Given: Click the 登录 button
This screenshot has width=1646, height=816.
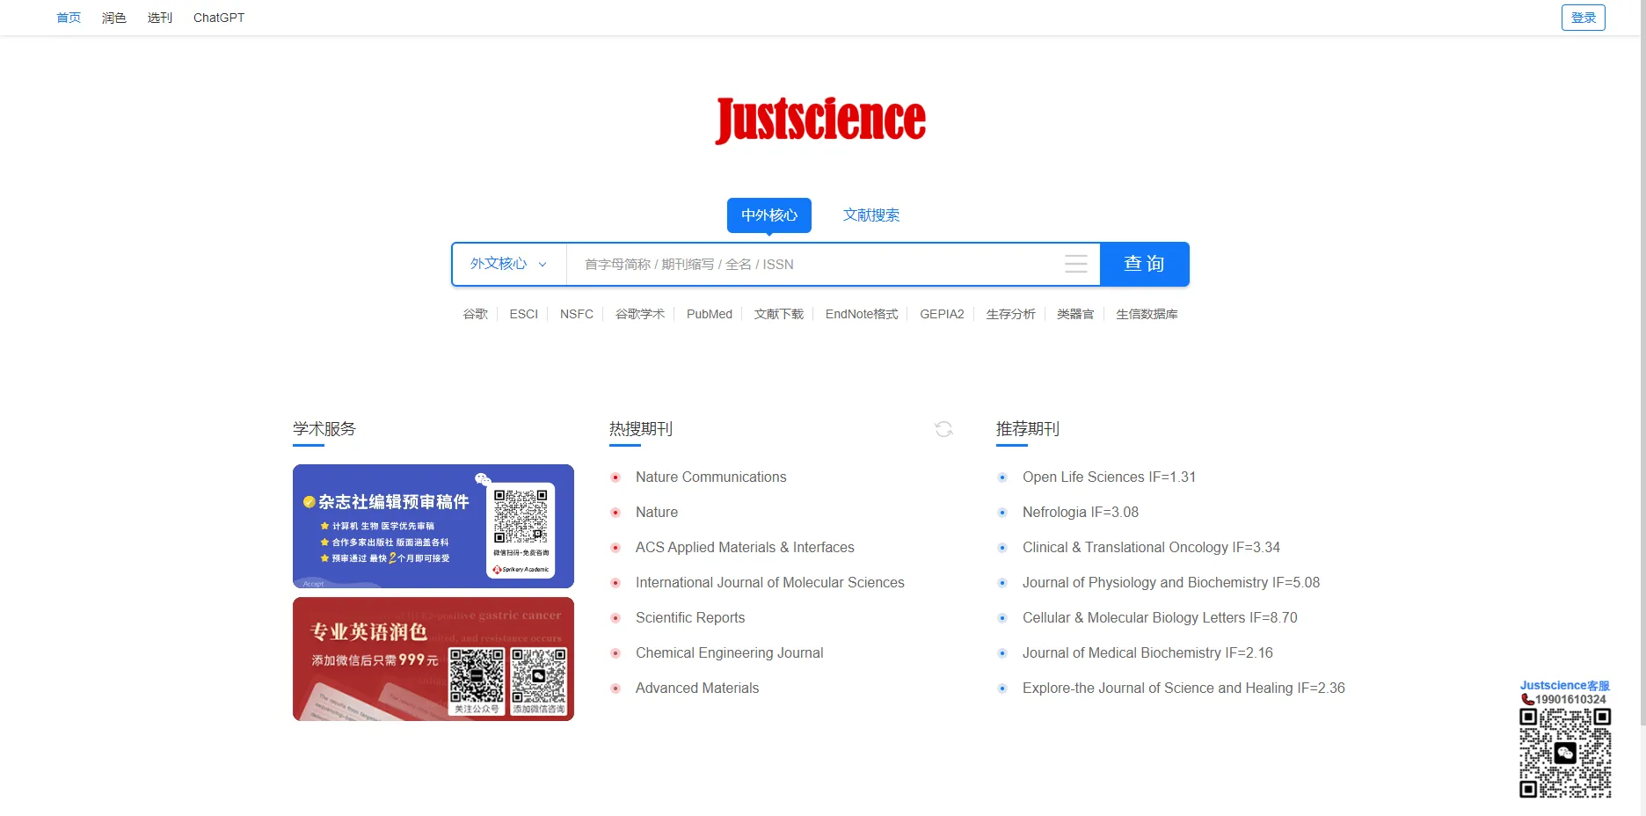Looking at the screenshot, I should click(x=1584, y=18).
